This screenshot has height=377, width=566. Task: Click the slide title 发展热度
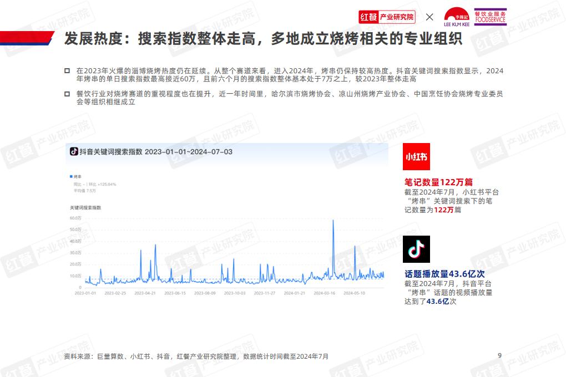click(x=263, y=39)
